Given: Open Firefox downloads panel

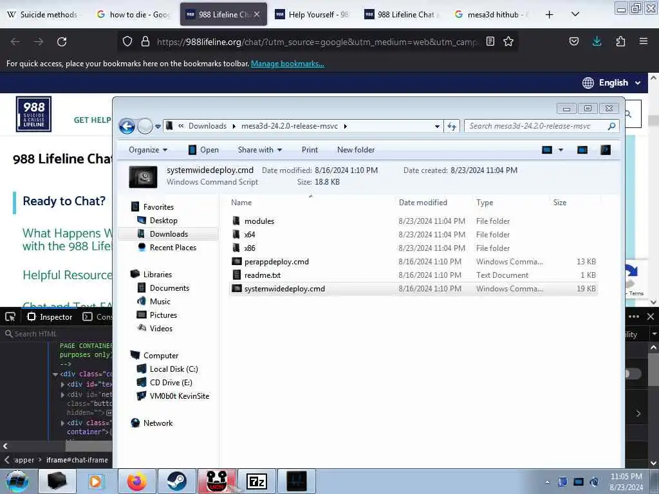Looking at the screenshot, I should (x=597, y=41).
